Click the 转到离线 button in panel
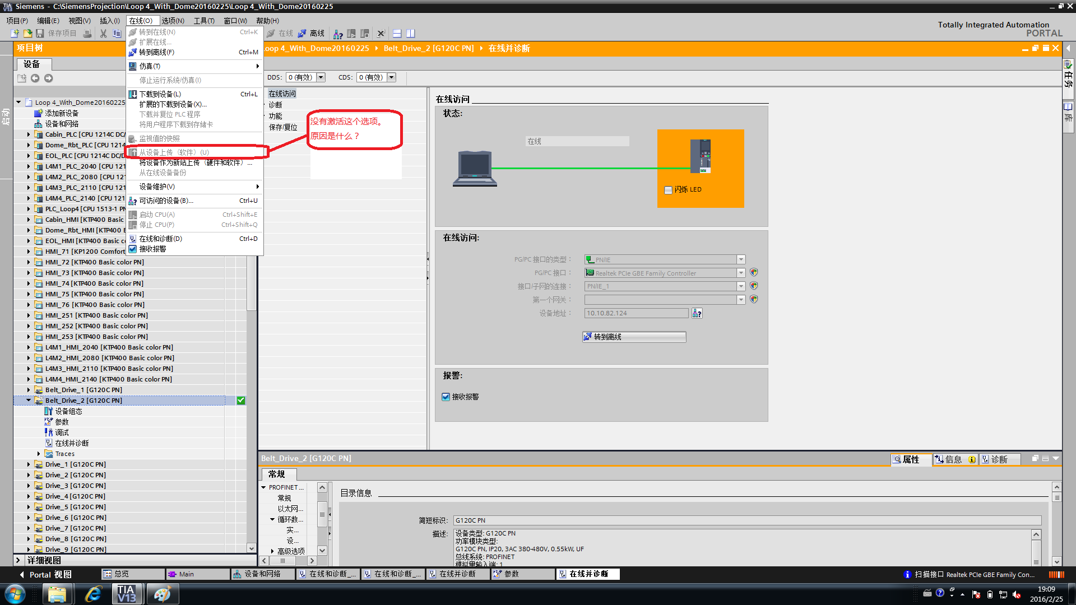This screenshot has height=605, width=1076. pos(633,337)
